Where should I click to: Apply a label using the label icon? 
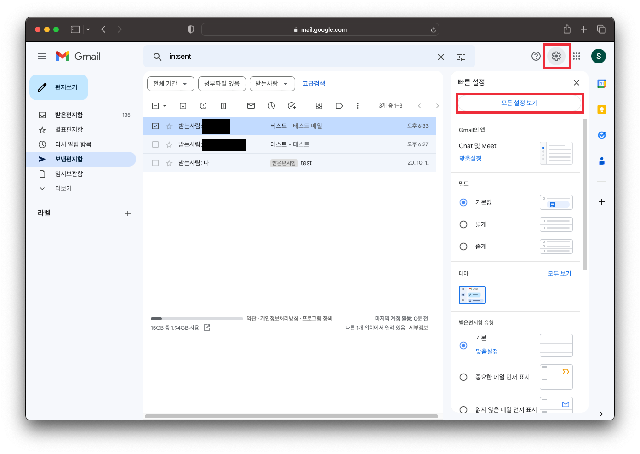339,106
